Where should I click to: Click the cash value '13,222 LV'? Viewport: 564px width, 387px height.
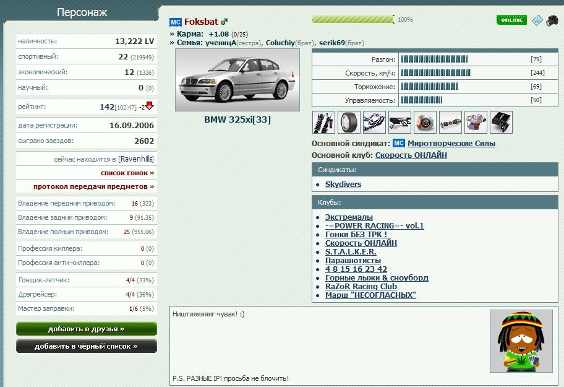[135, 41]
